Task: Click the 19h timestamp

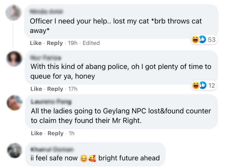Action: click(x=73, y=43)
